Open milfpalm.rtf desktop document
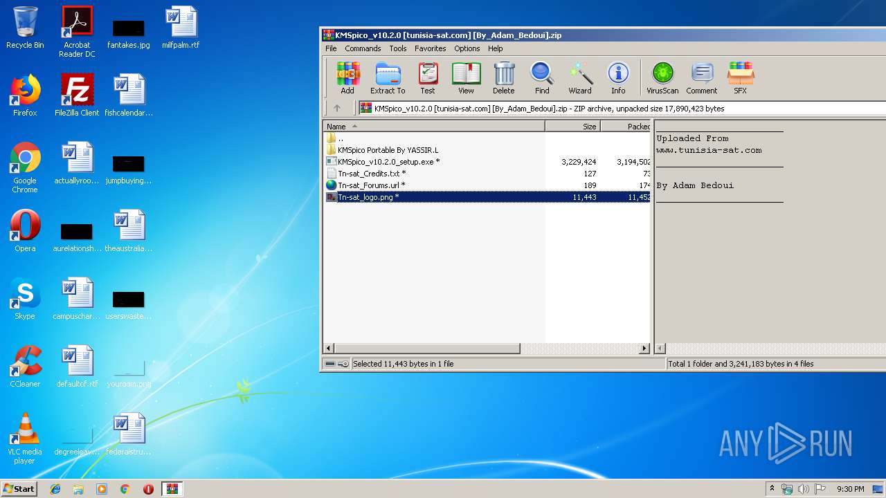The width and height of the screenshot is (886, 498). 181,28
